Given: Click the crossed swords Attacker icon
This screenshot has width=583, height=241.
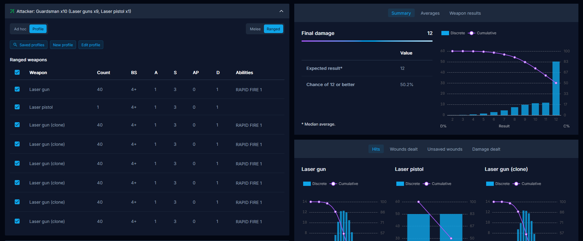Looking at the screenshot, I should coord(12,11).
